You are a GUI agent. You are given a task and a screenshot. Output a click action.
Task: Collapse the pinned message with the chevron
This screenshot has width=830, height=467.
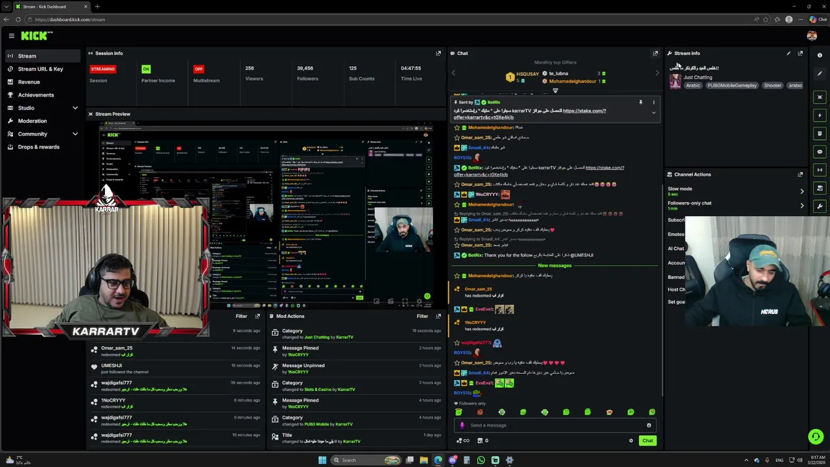click(653, 113)
